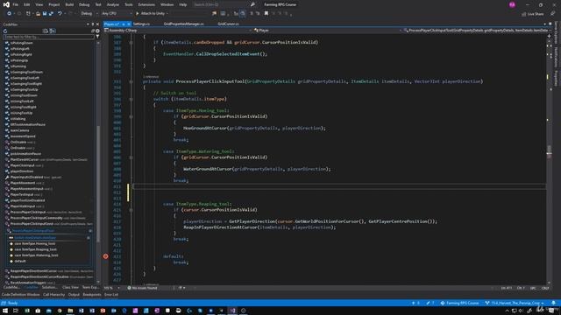The height and width of the screenshot is (315, 561).
Task: Click the CodeMaid settings gear icon
Action: tap(97, 31)
